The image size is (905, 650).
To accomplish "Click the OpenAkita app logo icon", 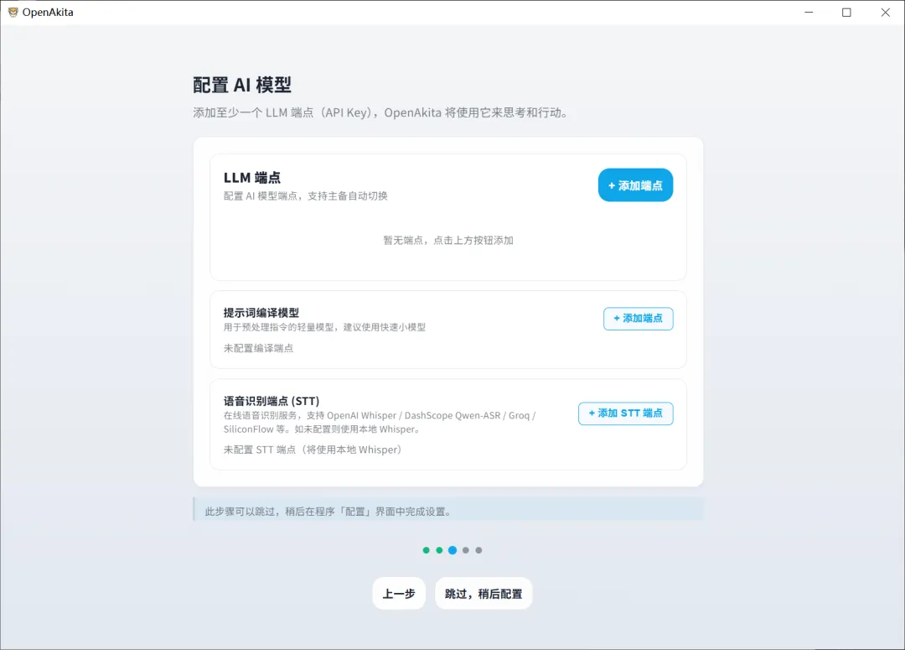I will pyautogui.click(x=13, y=12).
